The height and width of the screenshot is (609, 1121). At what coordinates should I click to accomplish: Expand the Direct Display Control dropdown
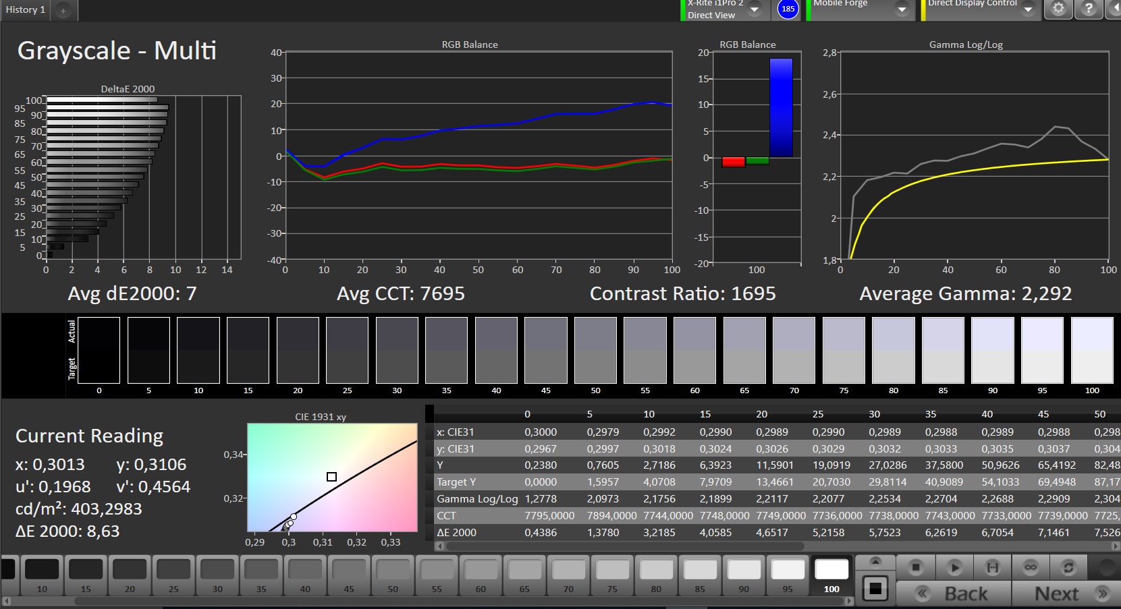(1028, 9)
